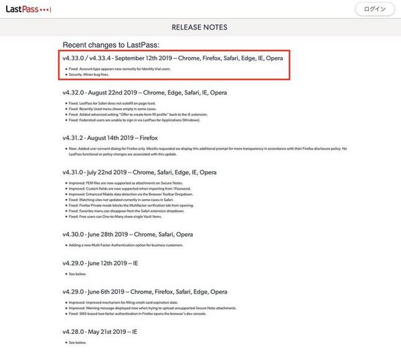
Task: Click the v4.31.0 July 22nd 2019 heading
Action: 139,172
